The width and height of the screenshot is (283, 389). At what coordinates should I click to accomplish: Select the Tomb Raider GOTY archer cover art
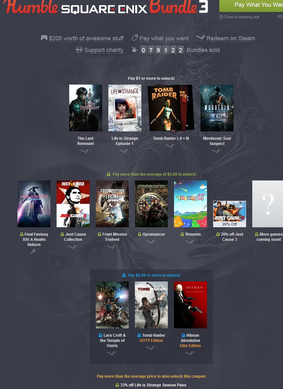click(x=151, y=305)
